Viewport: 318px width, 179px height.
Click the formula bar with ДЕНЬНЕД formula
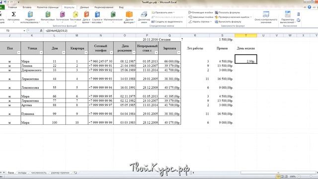(x=180, y=31)
